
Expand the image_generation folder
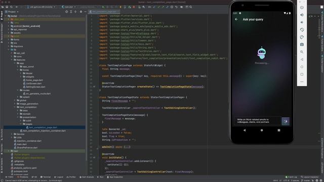15,104
